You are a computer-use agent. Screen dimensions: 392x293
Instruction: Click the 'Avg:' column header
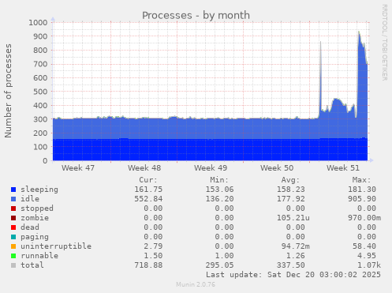pyautogui.click(x=290, y=180)
